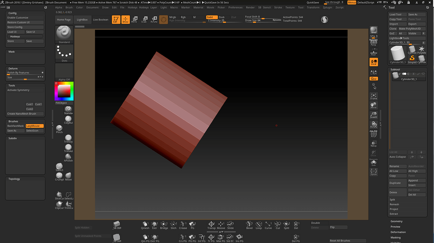This screenshot has width=434, height=243.
Task: Expand the Deformation section
Action: pos(398,232)
